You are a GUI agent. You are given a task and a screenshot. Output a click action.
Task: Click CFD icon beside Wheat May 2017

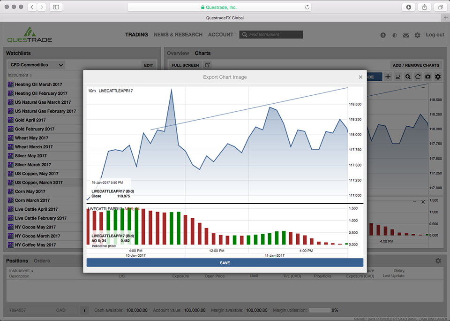point(11,138)
